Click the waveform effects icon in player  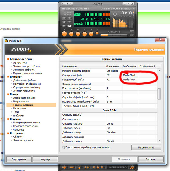pos(69,22)
